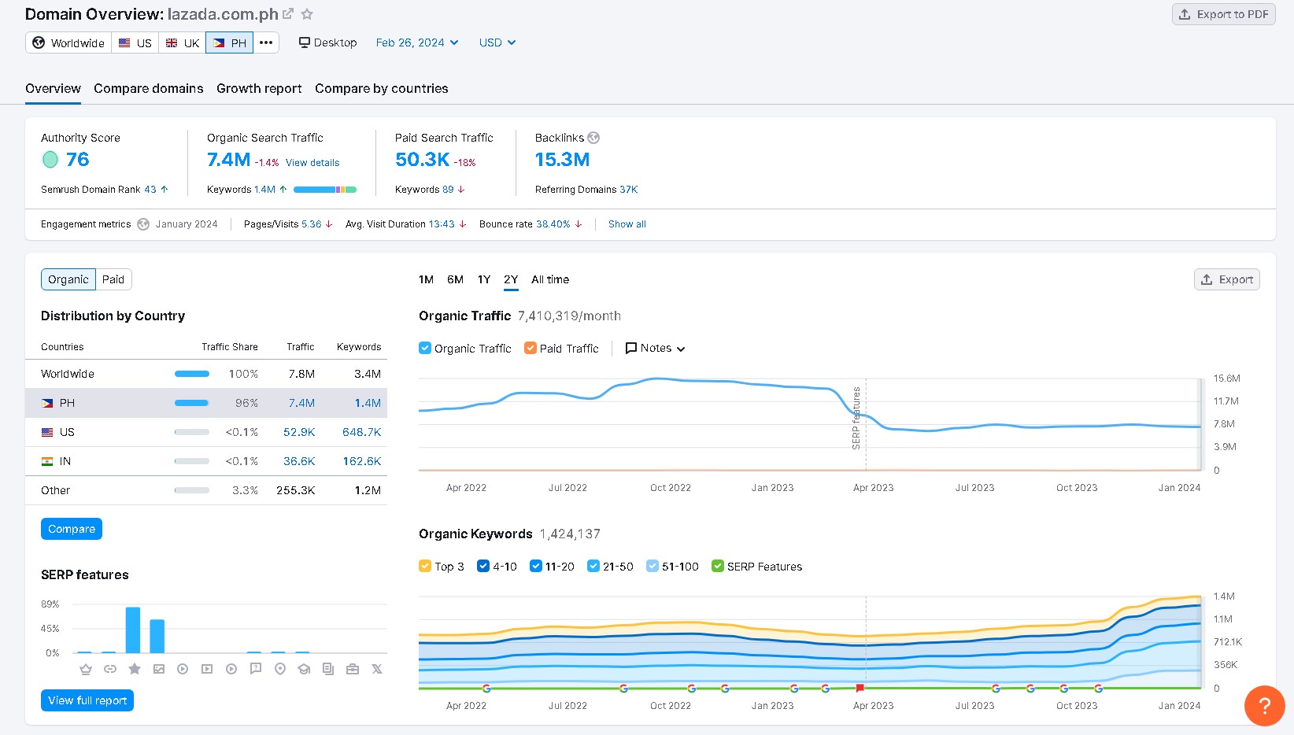Click the Local pack pin SERP icon

click(x=280, y=669)
